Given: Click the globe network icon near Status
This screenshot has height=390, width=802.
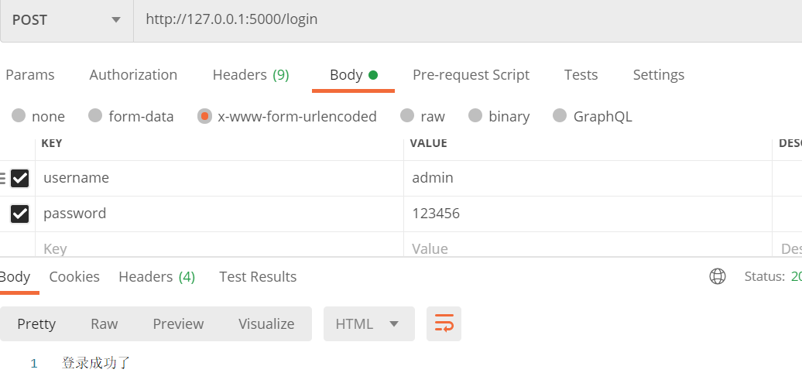Looking at the screenshot, I should 718,276.
